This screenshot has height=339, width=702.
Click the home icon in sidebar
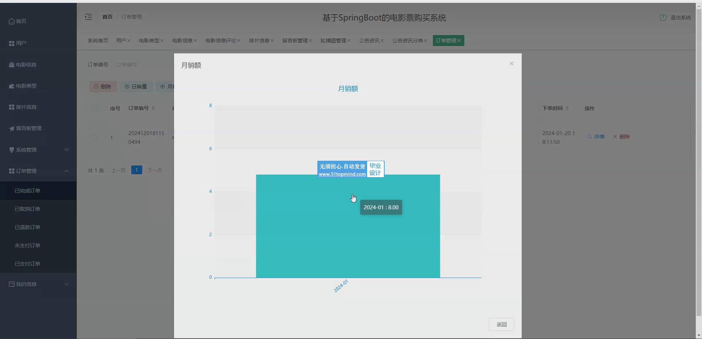pyautogui.click(x=12, y=21)
